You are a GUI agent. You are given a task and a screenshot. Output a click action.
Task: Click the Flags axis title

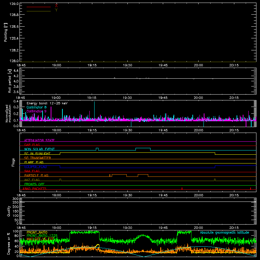point(13,162)
